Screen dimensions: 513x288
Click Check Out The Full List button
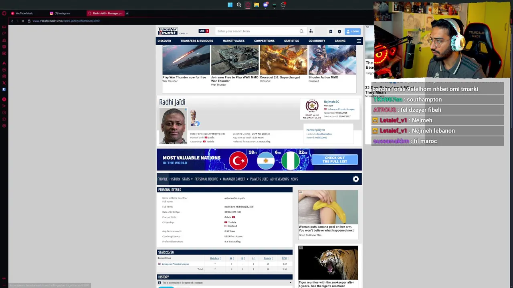click(335, 160)
